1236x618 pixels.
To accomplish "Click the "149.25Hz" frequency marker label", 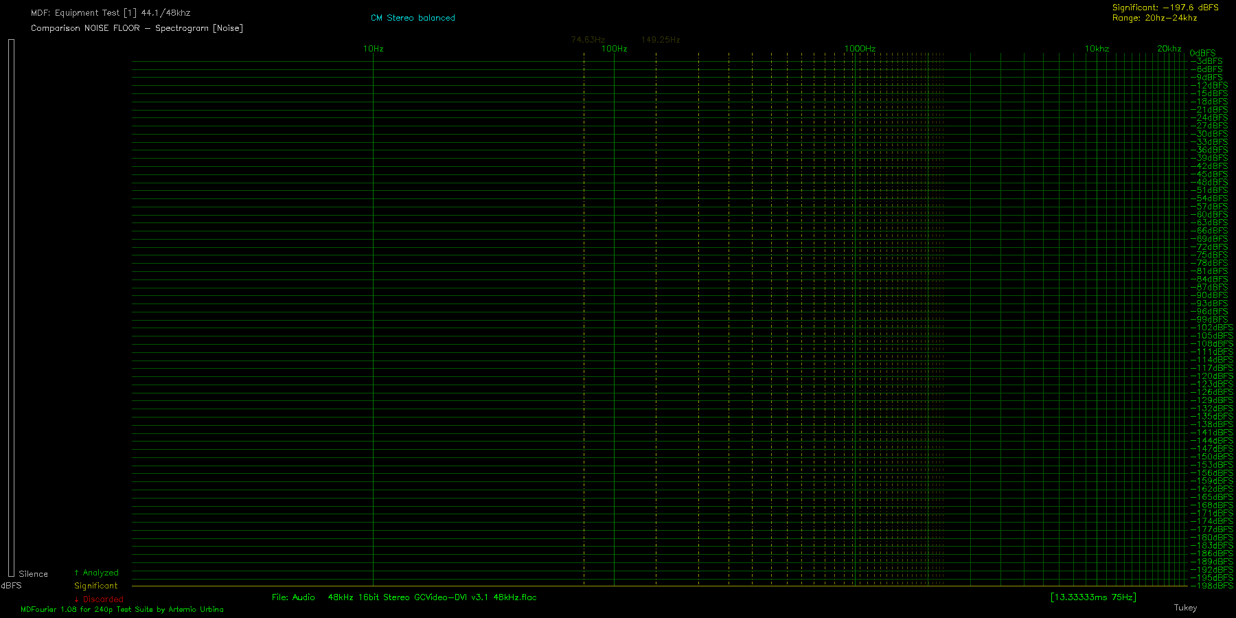I will click(661, 40).
